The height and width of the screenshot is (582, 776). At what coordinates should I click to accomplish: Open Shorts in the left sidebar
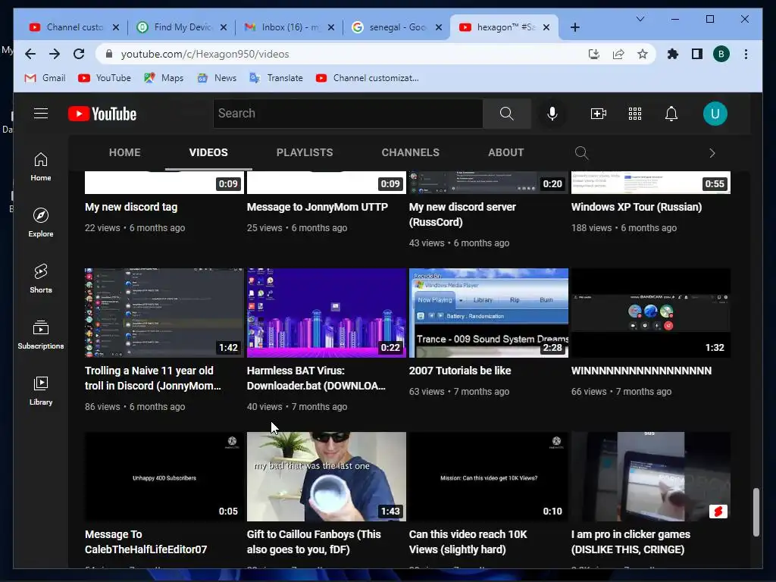coord(41,279)
